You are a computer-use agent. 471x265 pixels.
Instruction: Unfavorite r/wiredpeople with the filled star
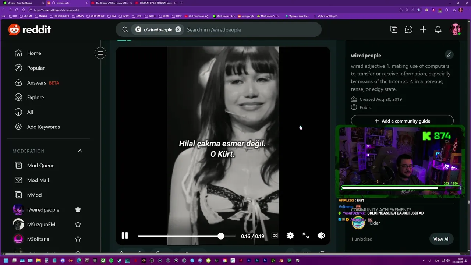point(78,209)
